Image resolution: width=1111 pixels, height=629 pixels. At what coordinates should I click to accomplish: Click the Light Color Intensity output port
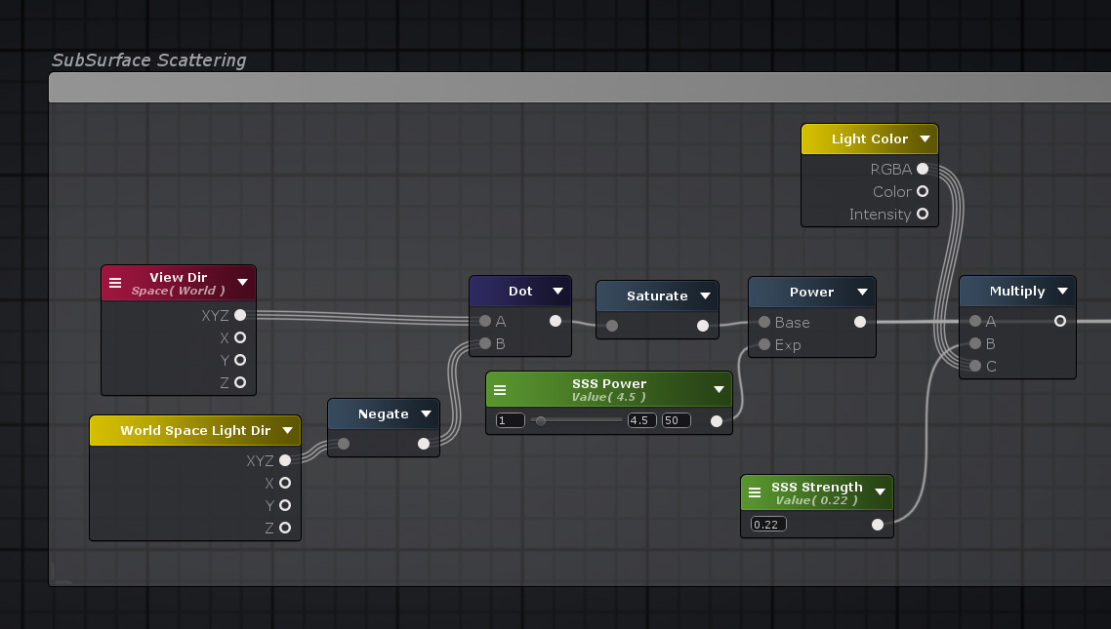pyautogui.click(x=923, y=214)
